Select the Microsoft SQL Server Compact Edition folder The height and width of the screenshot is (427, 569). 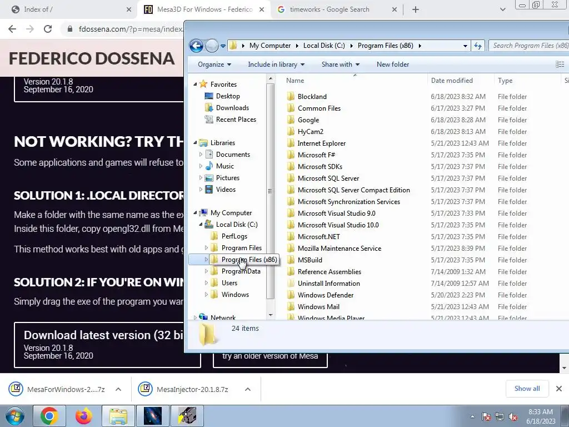click(x=353, y=190)
